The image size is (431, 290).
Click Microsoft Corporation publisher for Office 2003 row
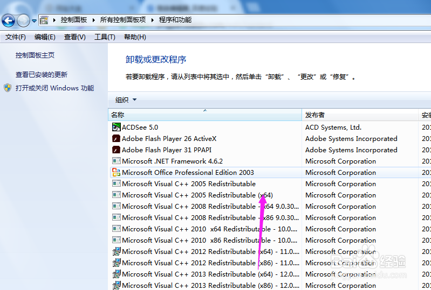pyautogui.click(x=340, y=172)
